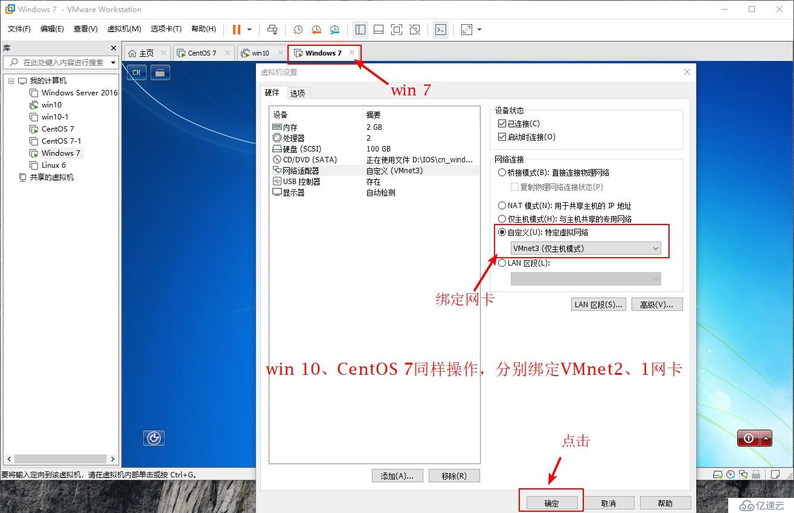Click the library search input field
Image resolution: width=794 pixels, height=513 pixels.
coord(58,63)
